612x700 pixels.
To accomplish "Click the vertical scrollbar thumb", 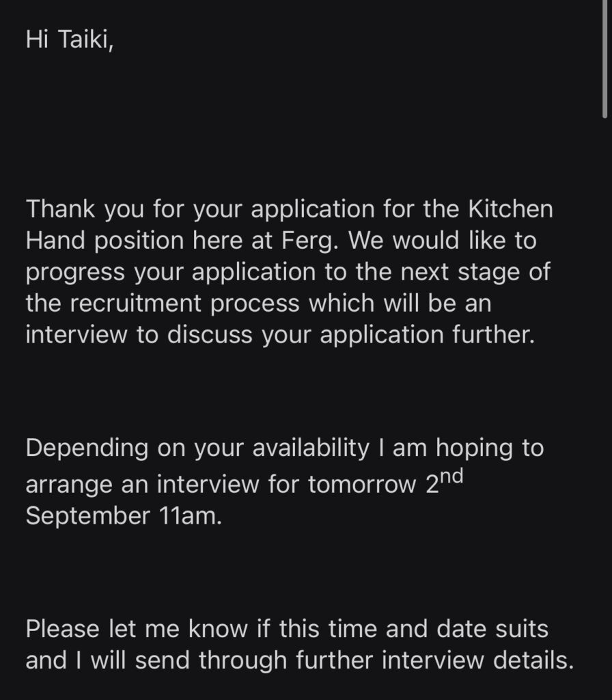I will tap(604, 58).
